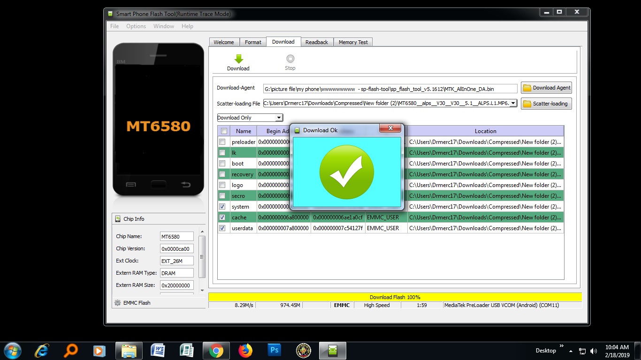Click the Scatter-loading button
Image resolution: width=641 pixels, height=360 pixels.
coord(546,104)
